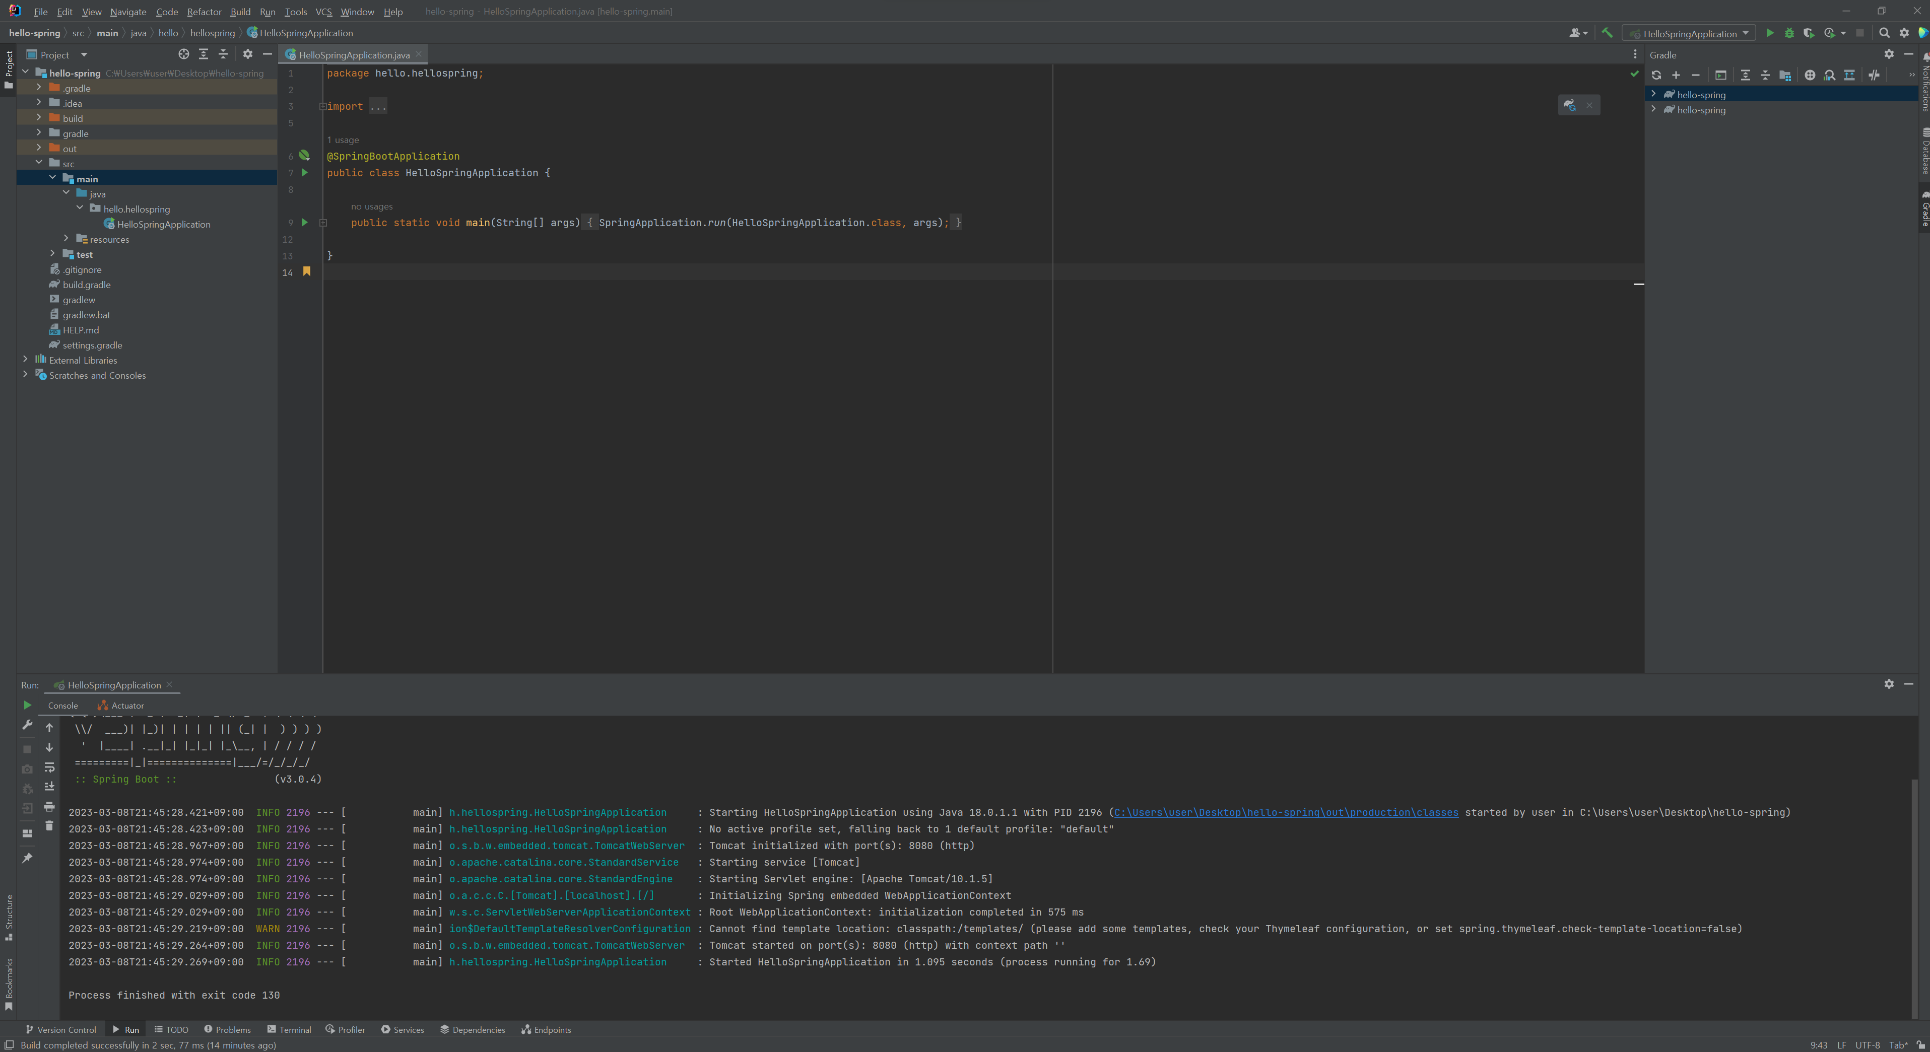Toggle Gradle offline mode icon
Screen dimensions: 1930x1052
1873,75
